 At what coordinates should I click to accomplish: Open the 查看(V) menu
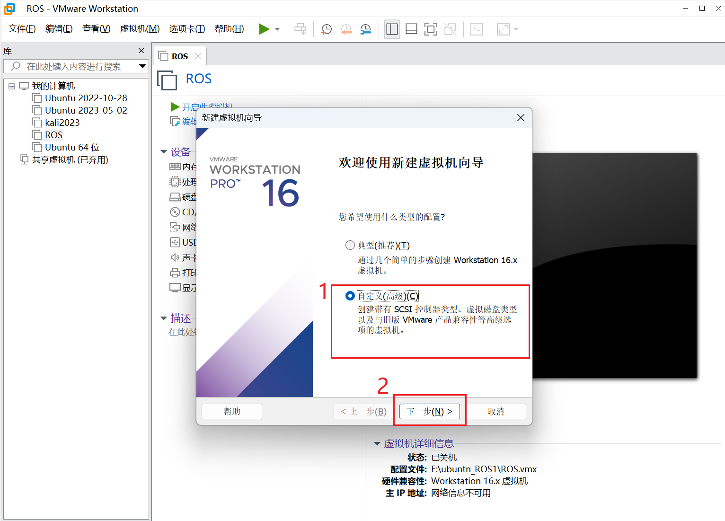click(97, 29)
